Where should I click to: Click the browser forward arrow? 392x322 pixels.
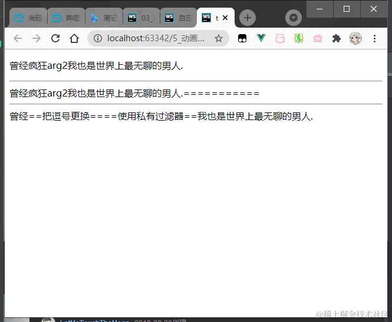37,38
